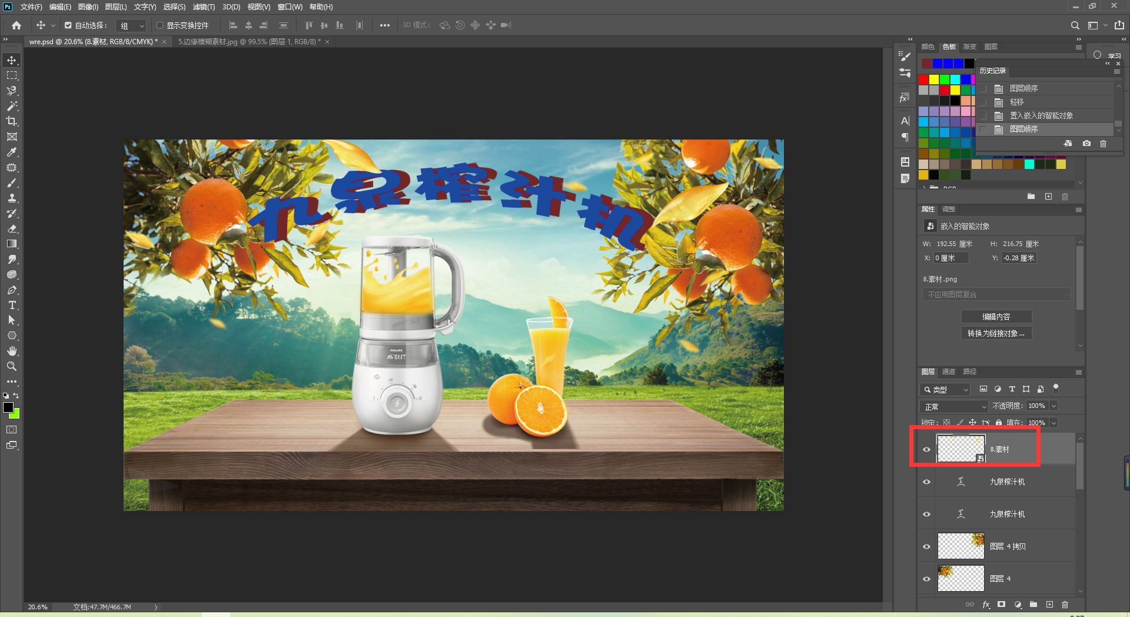Image resolution: width=1130 pixels, height=617 pixels.
Task: Hide the 8.素材 layer
Action: (x=927, y=450)
